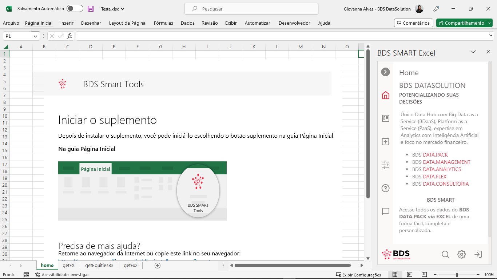The width and height of the screenshot is (497, 279).
Task: Click the search magnifier icon in the BDS pane
Action: click(445, 254)
